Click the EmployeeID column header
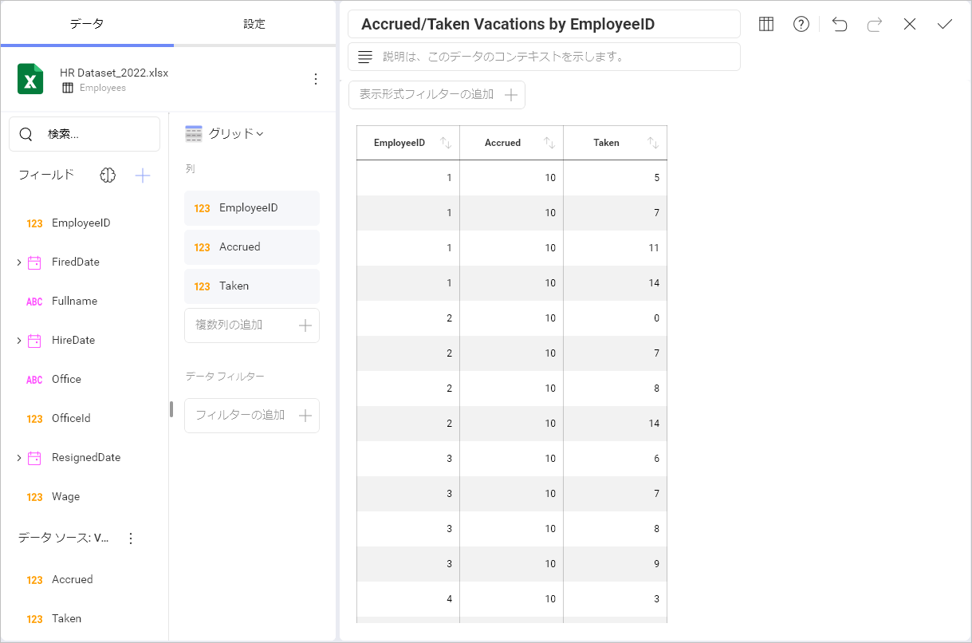 click(408, 143)
